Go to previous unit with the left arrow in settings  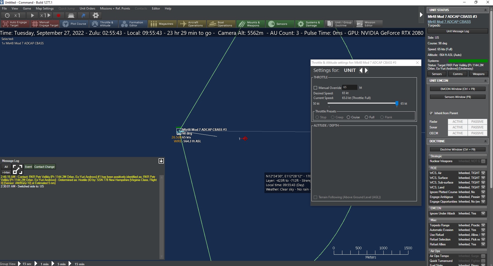click(x=361, y=70)
